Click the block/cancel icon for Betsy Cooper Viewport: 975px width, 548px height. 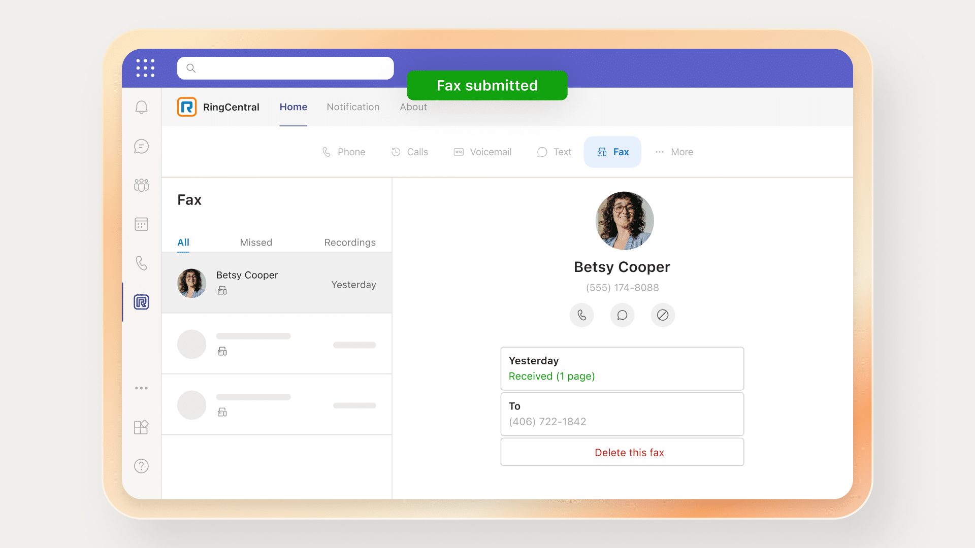click(662, 315)
